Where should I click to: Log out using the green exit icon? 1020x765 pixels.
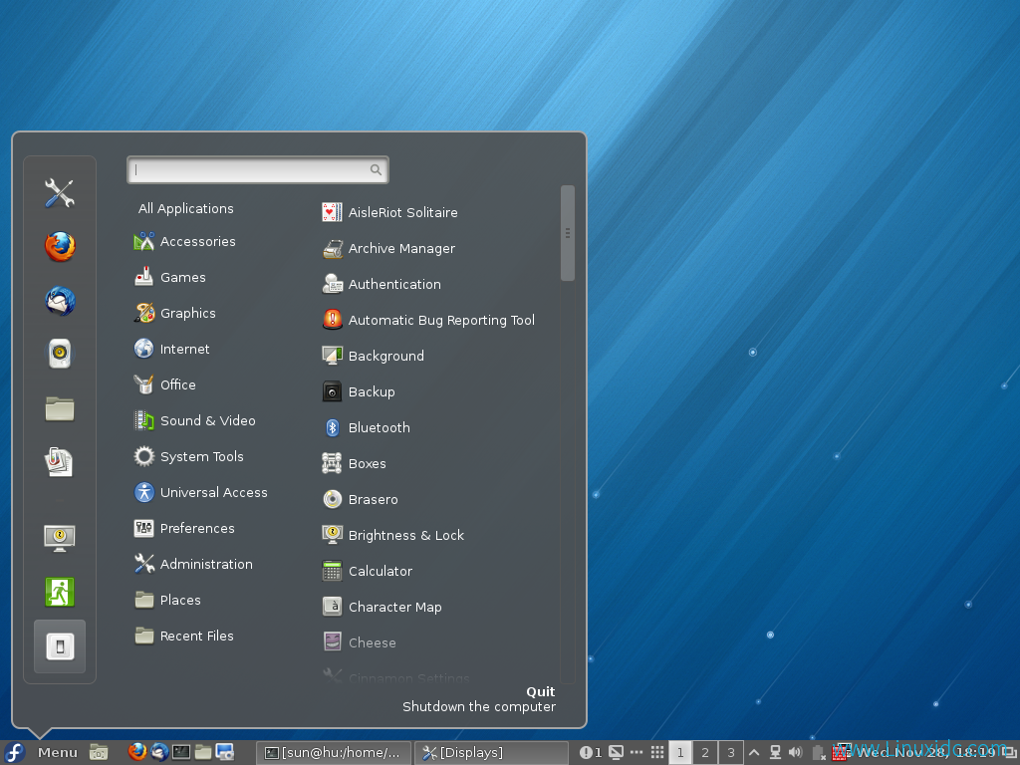[59, 592]
